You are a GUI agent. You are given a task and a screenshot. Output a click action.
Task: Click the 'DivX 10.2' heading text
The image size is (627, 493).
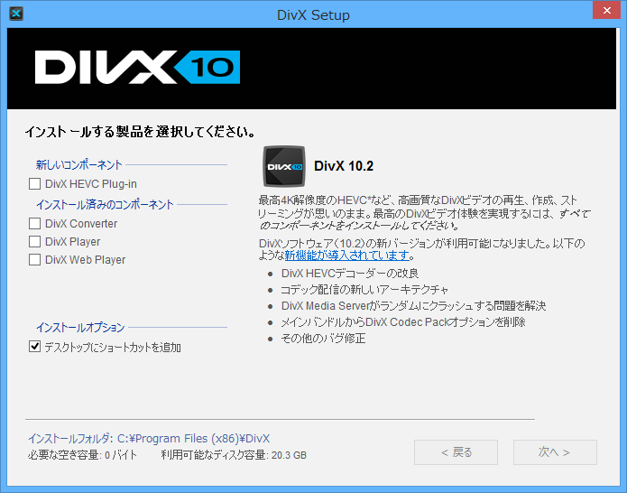coord(344,166)
